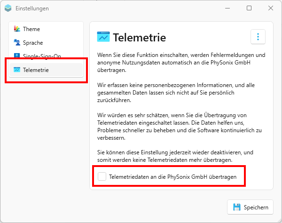Click the Single-Sign-On user icon
282x223 pixels.
(x=17, y=56)
